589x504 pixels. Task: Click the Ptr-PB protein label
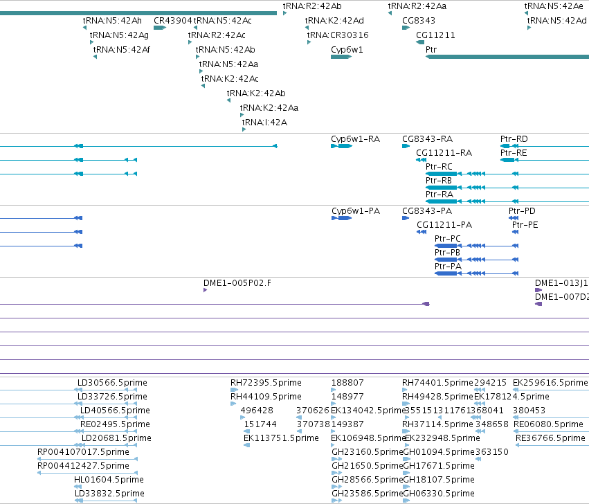tap(447, 253)
